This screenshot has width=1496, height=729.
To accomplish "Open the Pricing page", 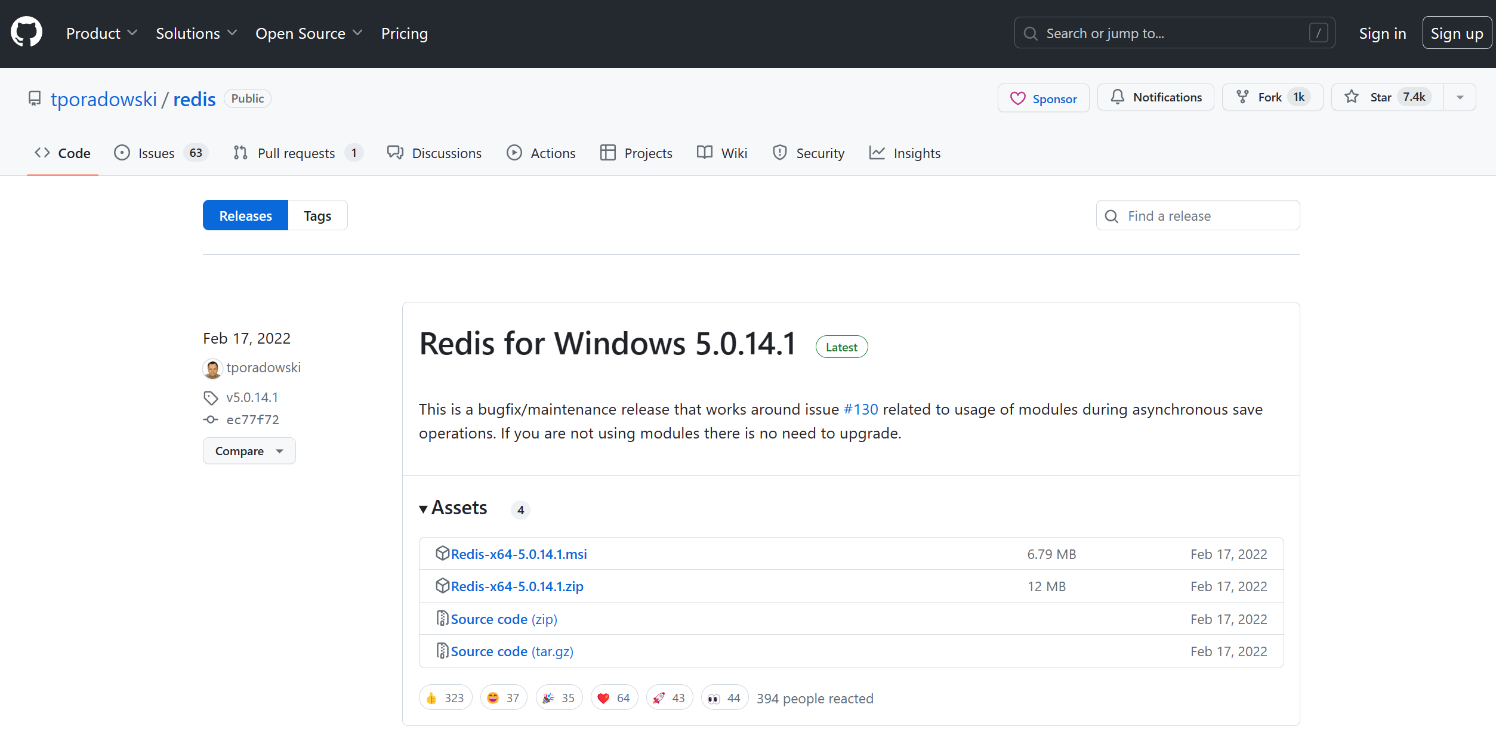I will tap(405, 33).
